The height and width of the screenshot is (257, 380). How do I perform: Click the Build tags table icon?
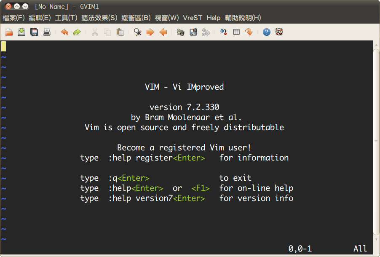236,32
